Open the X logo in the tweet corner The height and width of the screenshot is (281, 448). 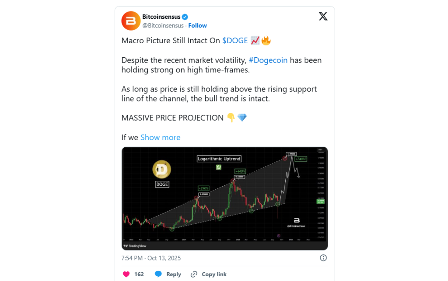pos(323,17)
